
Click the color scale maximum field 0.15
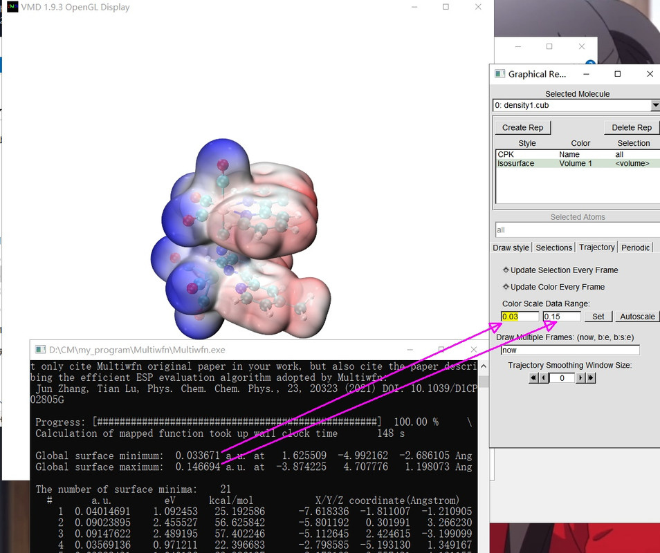point(562,317)
